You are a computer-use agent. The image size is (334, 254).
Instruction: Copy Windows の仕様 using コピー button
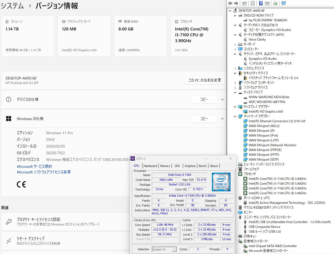pyautogui.click(x=204, y=119)
